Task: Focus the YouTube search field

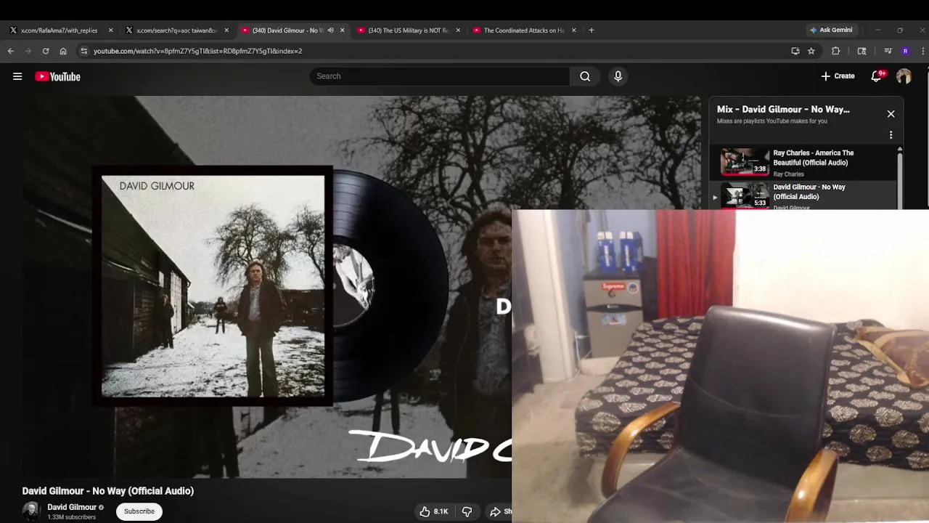Action: [x=440, y=76]
